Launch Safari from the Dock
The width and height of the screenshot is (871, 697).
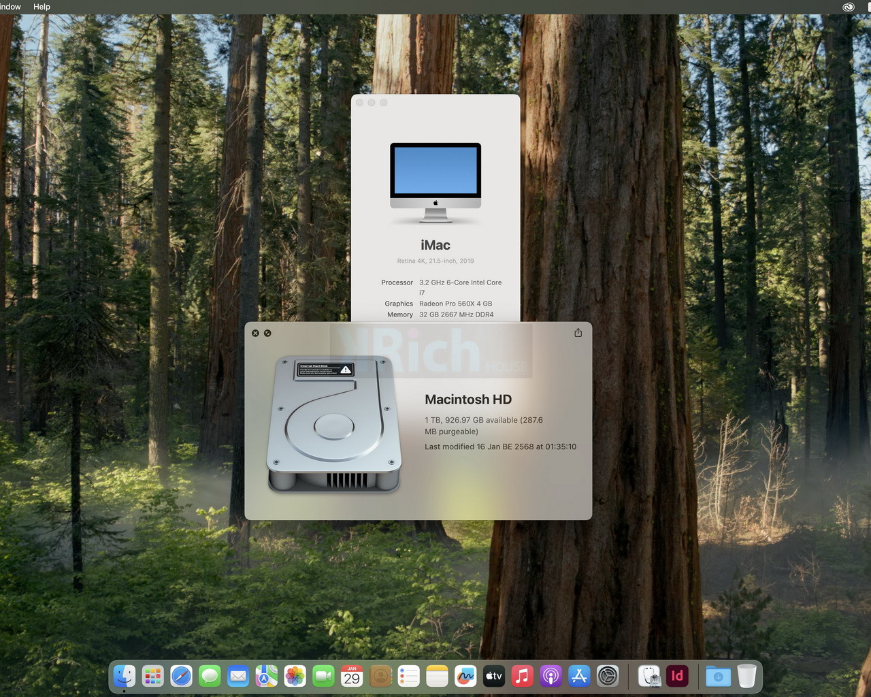pos(181,676)
